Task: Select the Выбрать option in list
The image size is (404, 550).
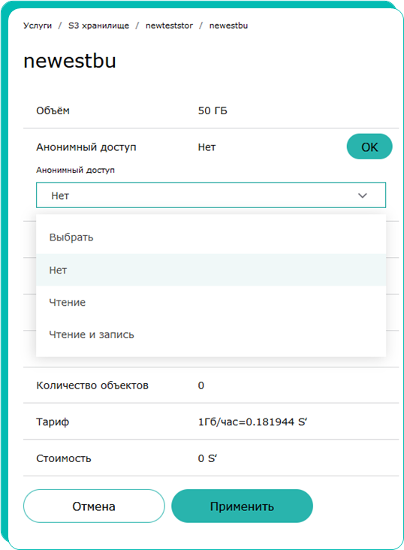Action: click(211, 237)
